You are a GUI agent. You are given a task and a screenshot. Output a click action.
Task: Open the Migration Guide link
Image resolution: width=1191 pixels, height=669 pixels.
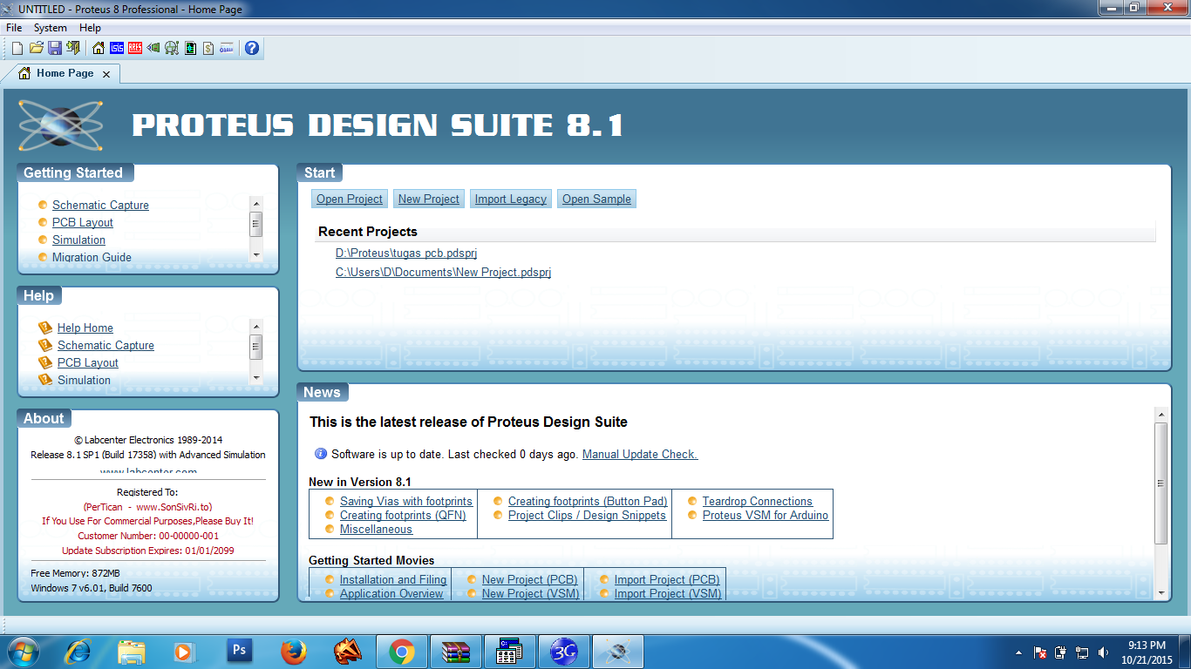pyautogui.click(x=92, y=257)
